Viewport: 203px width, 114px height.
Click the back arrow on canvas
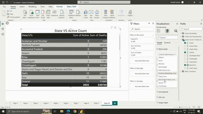(x=7, y=23)
